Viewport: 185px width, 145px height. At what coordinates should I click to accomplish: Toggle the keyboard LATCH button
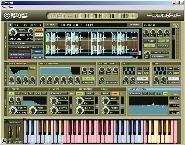[18, 142]
